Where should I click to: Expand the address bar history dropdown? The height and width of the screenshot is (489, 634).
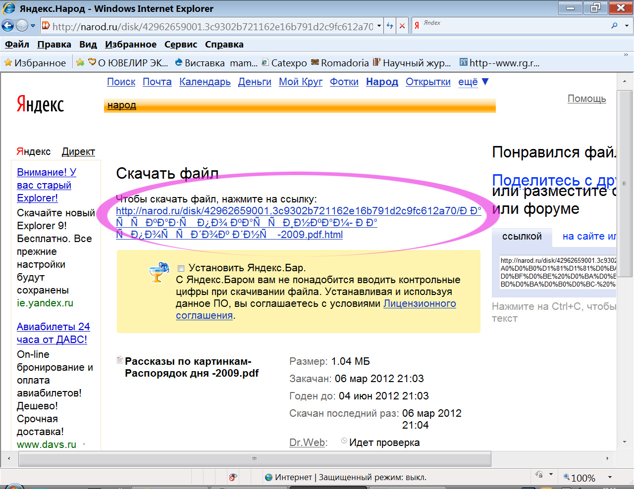point(379,26)
